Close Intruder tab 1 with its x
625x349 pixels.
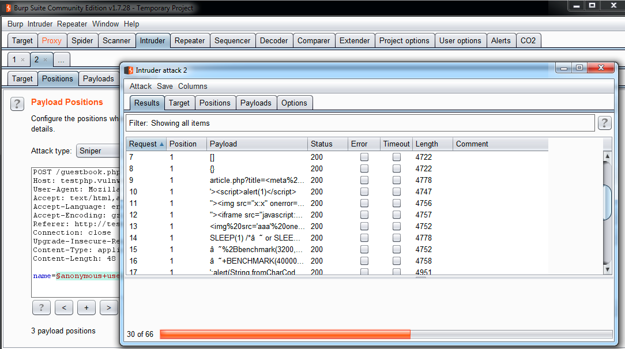tap(22, 60)
